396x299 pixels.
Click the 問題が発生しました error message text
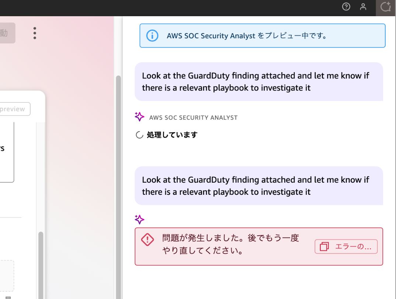(230, 244)
